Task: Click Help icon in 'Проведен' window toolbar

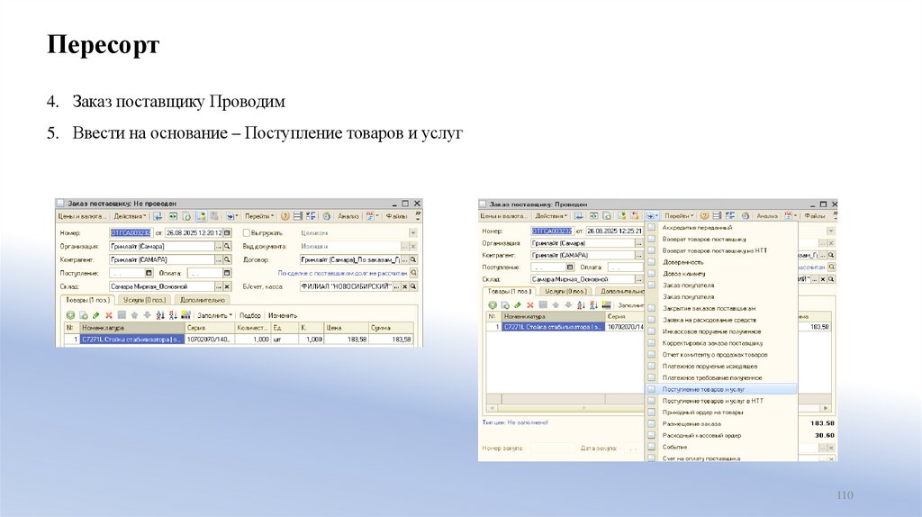Action: [704, 216]
